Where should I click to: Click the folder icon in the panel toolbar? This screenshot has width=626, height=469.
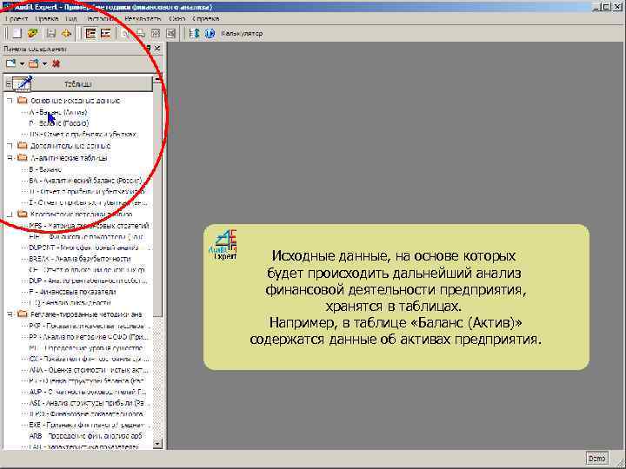pos(34,63)
